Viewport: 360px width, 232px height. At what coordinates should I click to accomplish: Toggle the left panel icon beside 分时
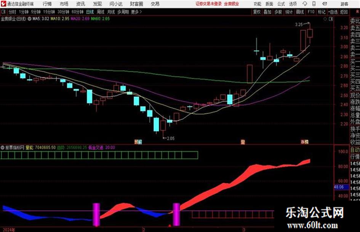(3, 12)
